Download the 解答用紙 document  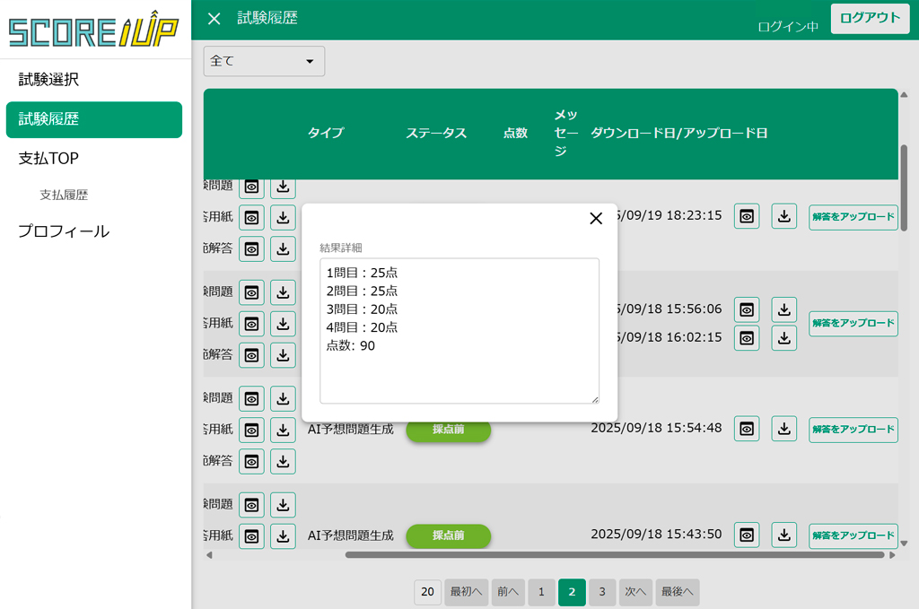[x=283, y=217]
